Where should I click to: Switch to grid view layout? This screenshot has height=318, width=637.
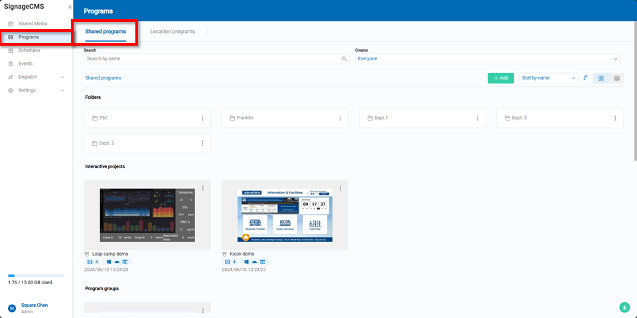[x=601, y=78]
